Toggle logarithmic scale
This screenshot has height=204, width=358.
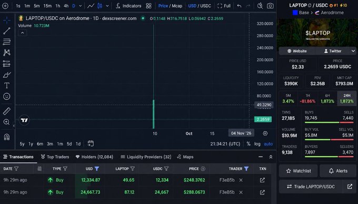click(x=257, y=144)
